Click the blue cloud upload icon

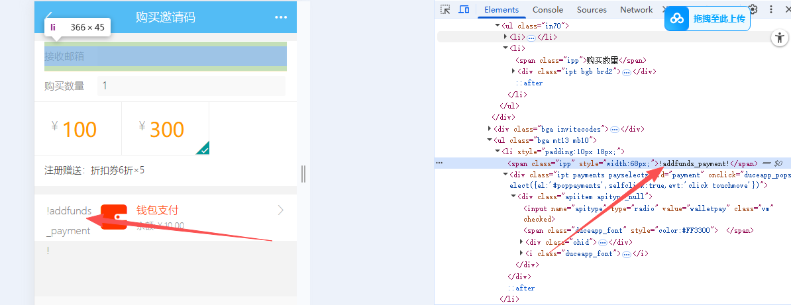677,19
